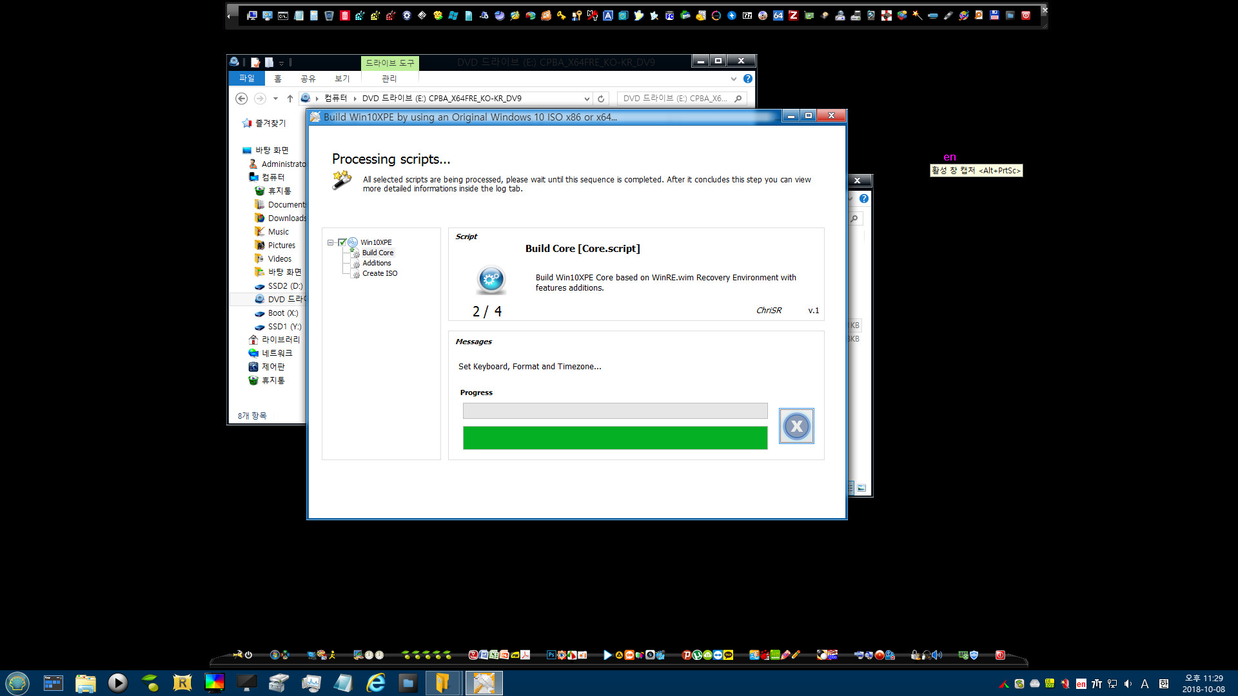Click the floppy disk icon in top dock
1238x696 pixels.
[994, 15]
